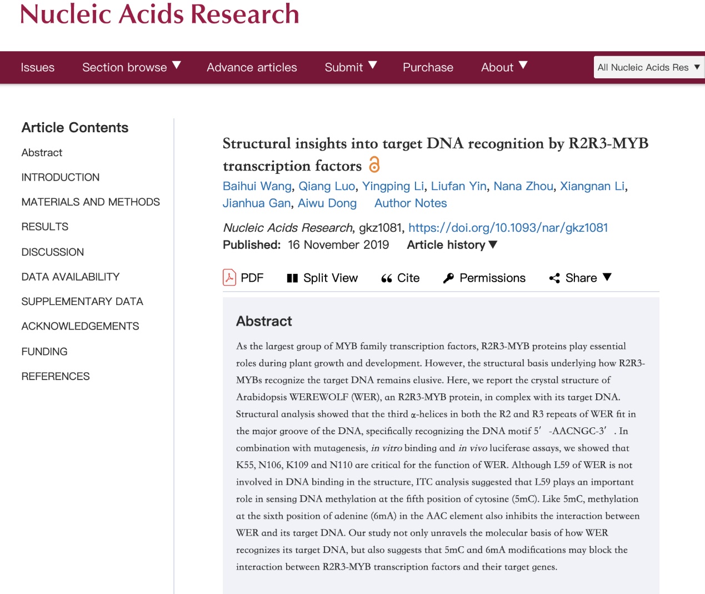Open Advance articles in the navigation bar

tap(252, 67)
